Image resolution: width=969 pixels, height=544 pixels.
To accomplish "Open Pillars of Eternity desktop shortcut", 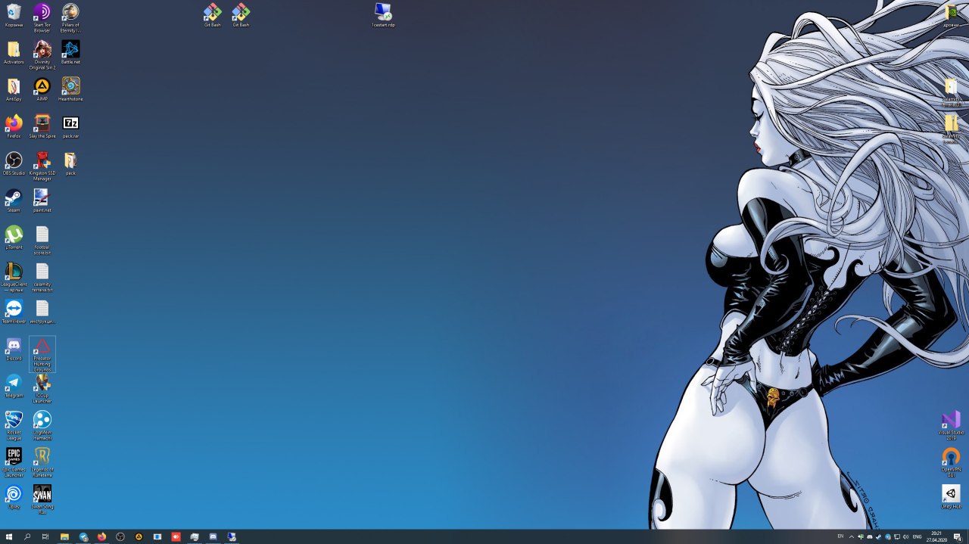I will [x=70, y=17].
